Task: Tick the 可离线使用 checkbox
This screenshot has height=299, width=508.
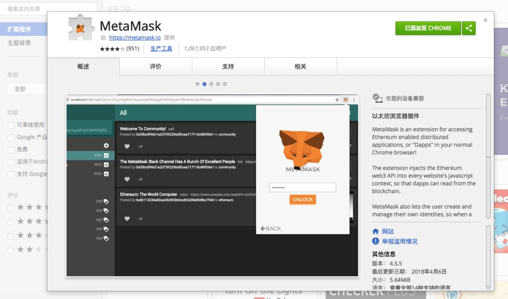Action: coord(11,125)
